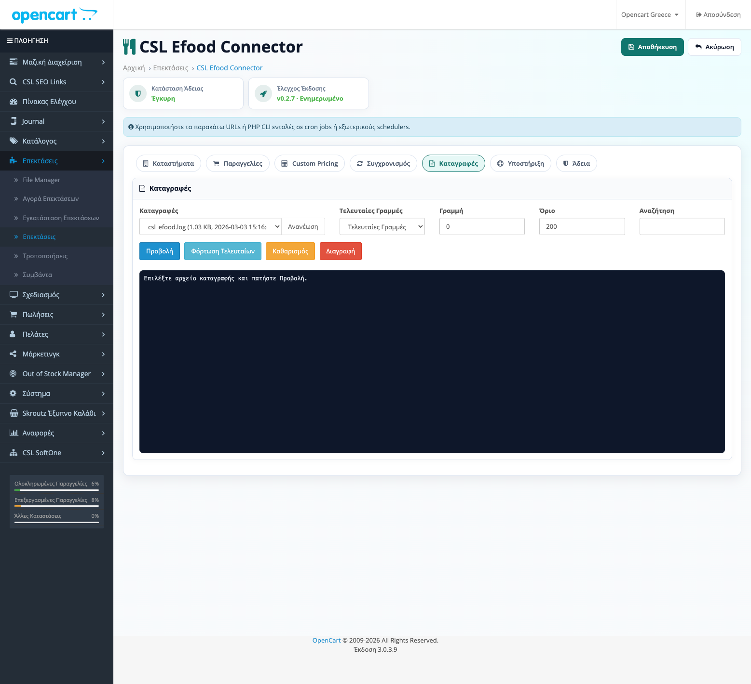This screenshot has height=684, width=751.
Task: Select the Καταγραφές tab
Action: [x=453, y=164]
